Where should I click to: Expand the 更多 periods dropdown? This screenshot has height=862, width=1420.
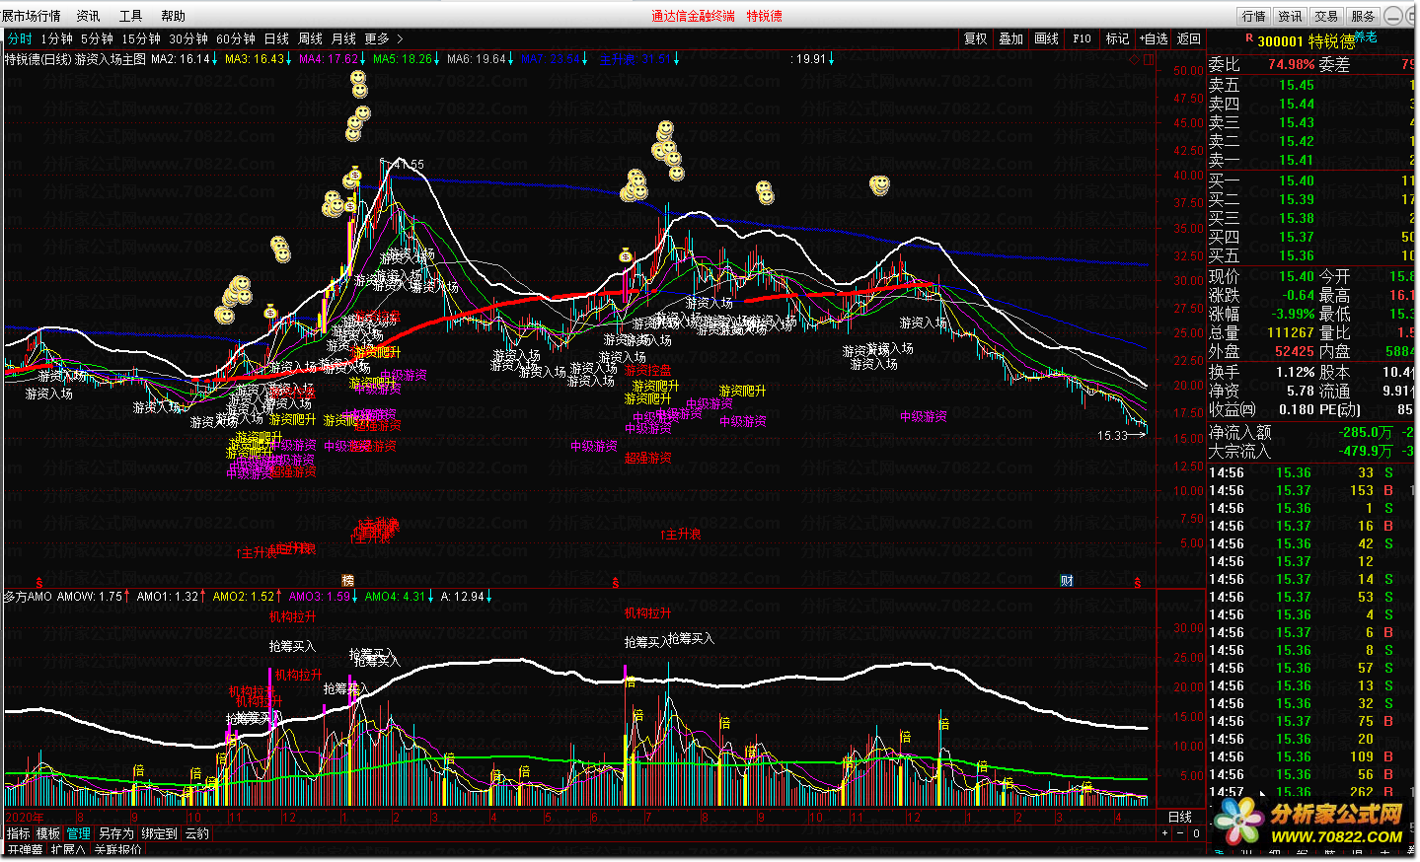384,38
